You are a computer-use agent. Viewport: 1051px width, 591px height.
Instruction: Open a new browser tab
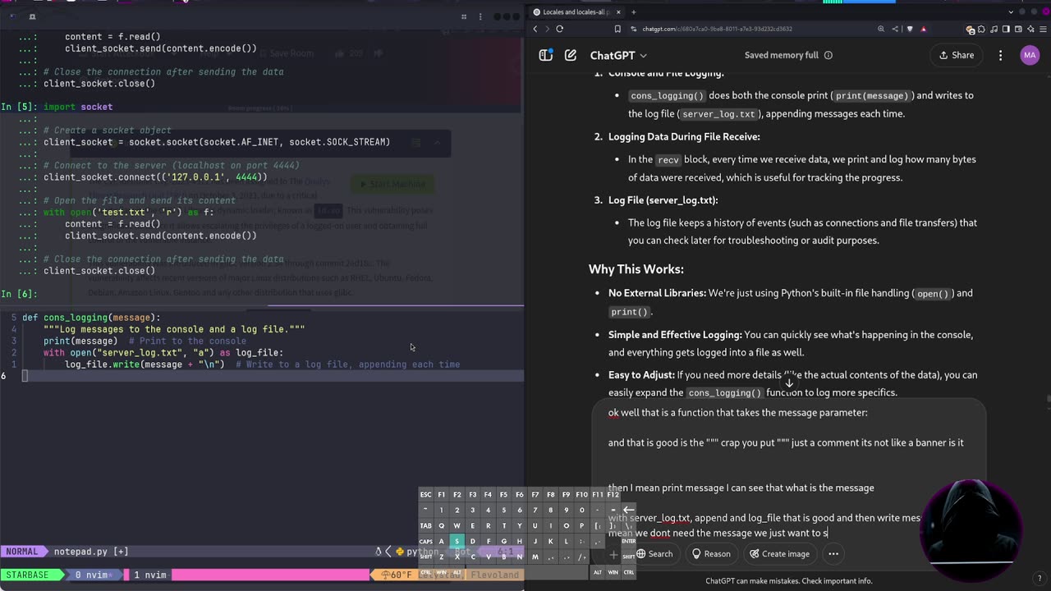tap(633, 11)
